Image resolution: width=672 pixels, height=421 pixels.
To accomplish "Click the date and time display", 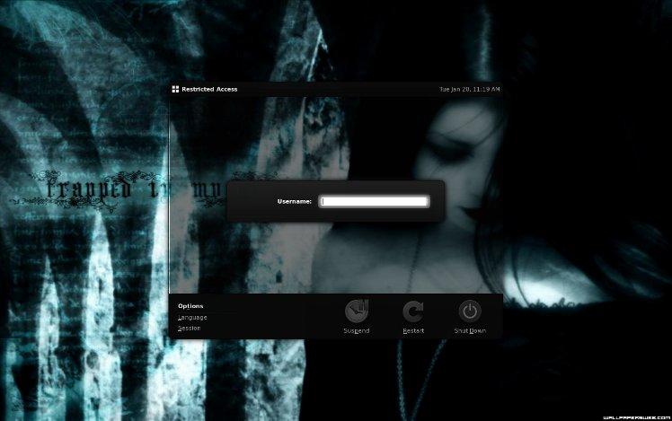I will pyautogui.click(x=469, y=89).
